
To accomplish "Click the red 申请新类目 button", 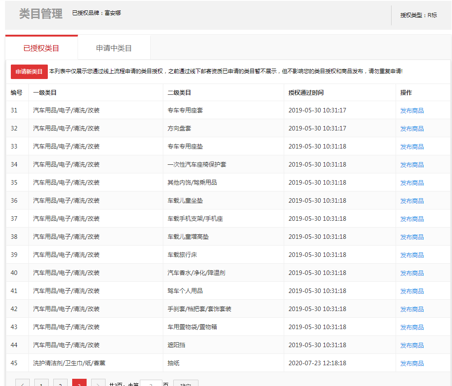I will pos(29,72).
